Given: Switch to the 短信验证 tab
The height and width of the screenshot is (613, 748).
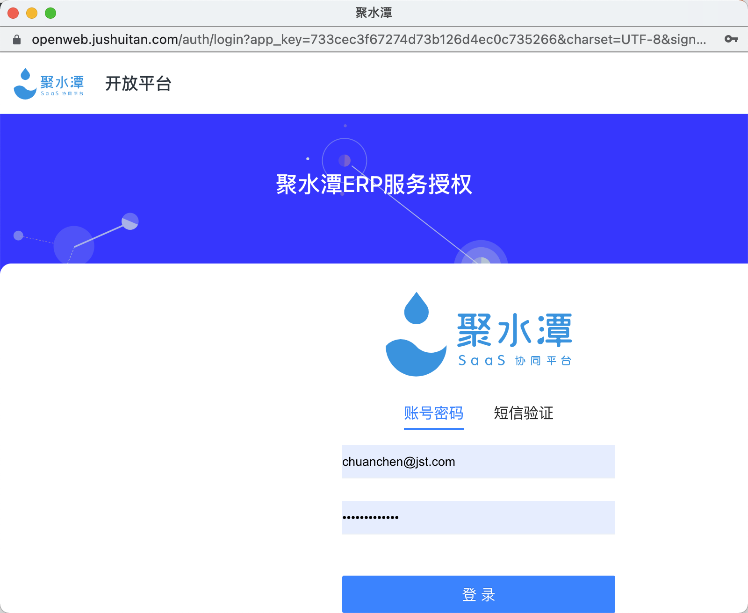Looking at the screenshot, I should [x=523, y=413].
